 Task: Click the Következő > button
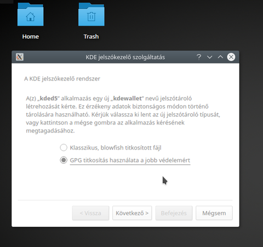tap(132, 213)
